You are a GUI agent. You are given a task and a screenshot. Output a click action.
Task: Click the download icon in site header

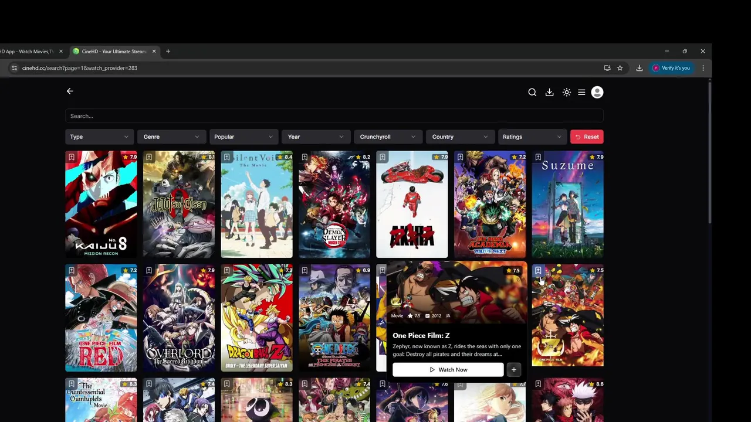click(x=549, y=92)
